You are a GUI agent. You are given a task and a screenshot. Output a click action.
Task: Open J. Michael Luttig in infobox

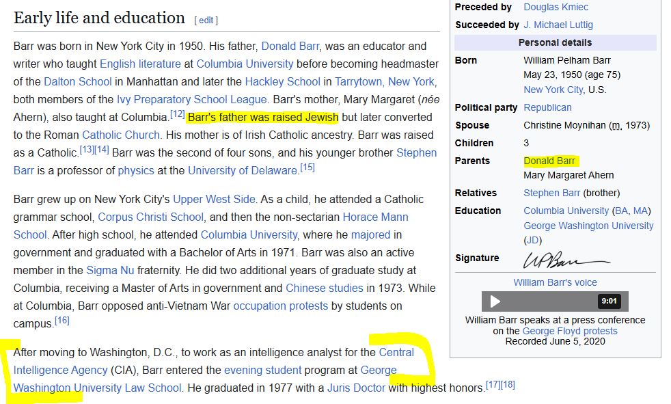pyautogui.click(x=558, y=25)
